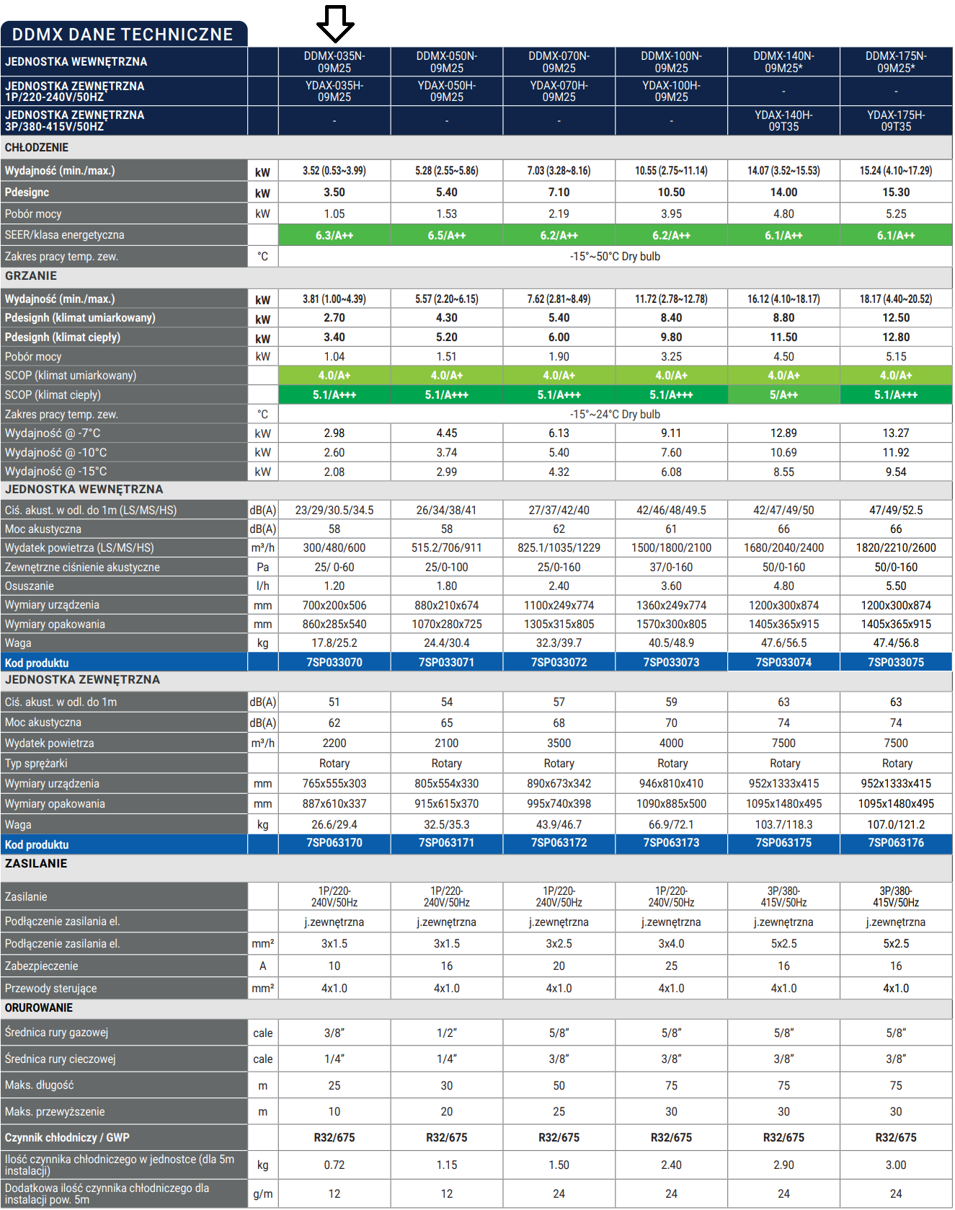Screen dimensions: 955x1210
Task: Click the Wydajność @ -7°C row label
Action: click(x=53, y=433)
